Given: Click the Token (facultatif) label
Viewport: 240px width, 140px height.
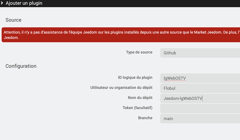Looking at the screenshot, I should pyautogui.click(x=137, y=108).
